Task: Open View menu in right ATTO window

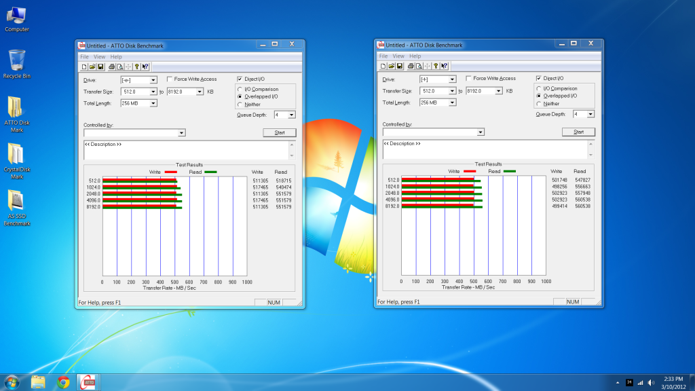Action: tap(398, 56)
